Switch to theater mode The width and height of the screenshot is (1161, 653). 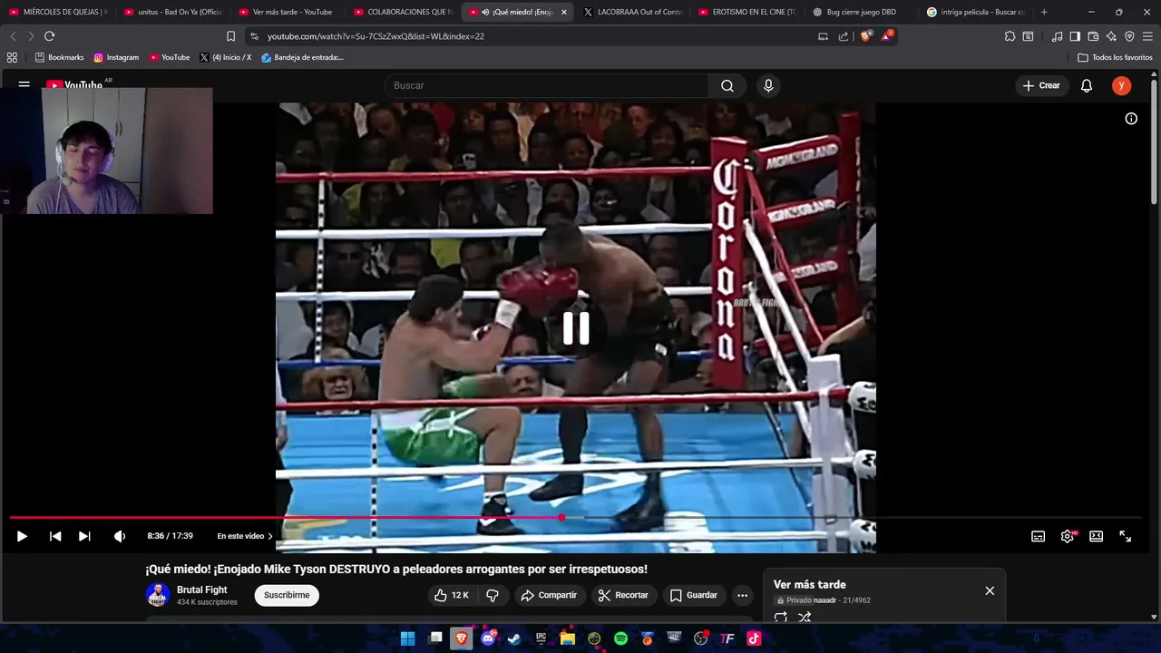(x=1096, y=536)
